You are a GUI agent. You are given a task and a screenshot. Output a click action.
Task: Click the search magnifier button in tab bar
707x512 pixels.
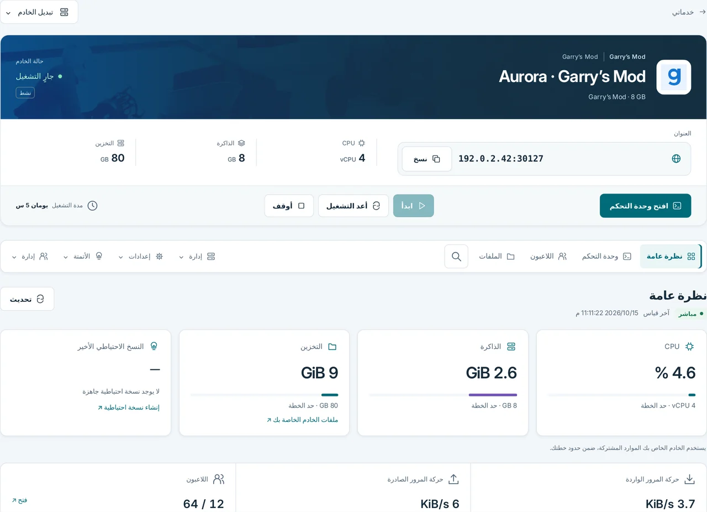[456, 257]
